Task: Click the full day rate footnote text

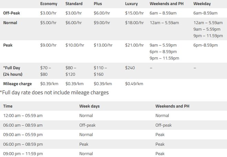Action: tap(54, 93)
